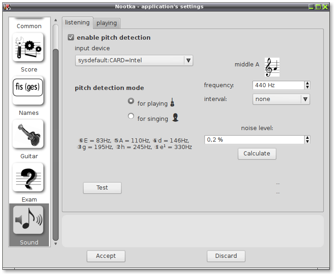Decrease noise level with down stepper arrow
The image size is (334, 274).
click(x=307, y=142)
